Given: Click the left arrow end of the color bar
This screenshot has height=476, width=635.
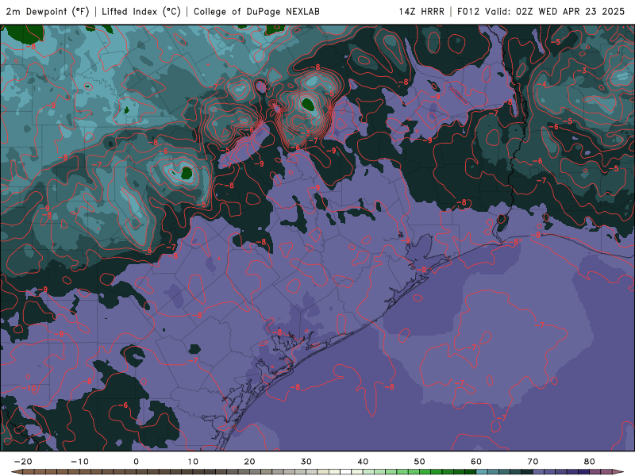Looking at the screenshot, I should [16, 472].
